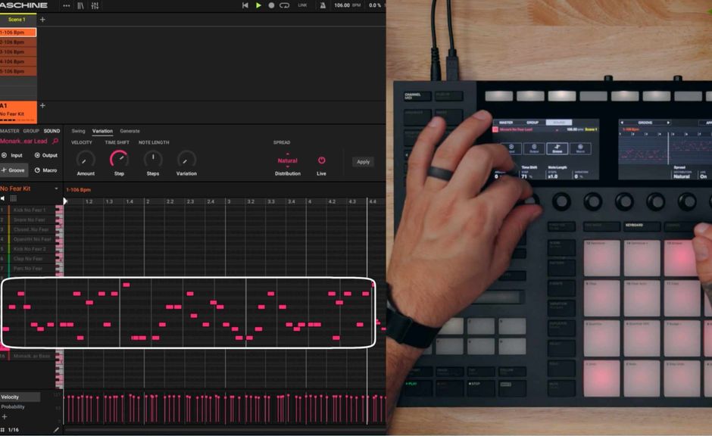Select the Scene 1 tab
The image size is (712, 436).
[x=17, y=20]
